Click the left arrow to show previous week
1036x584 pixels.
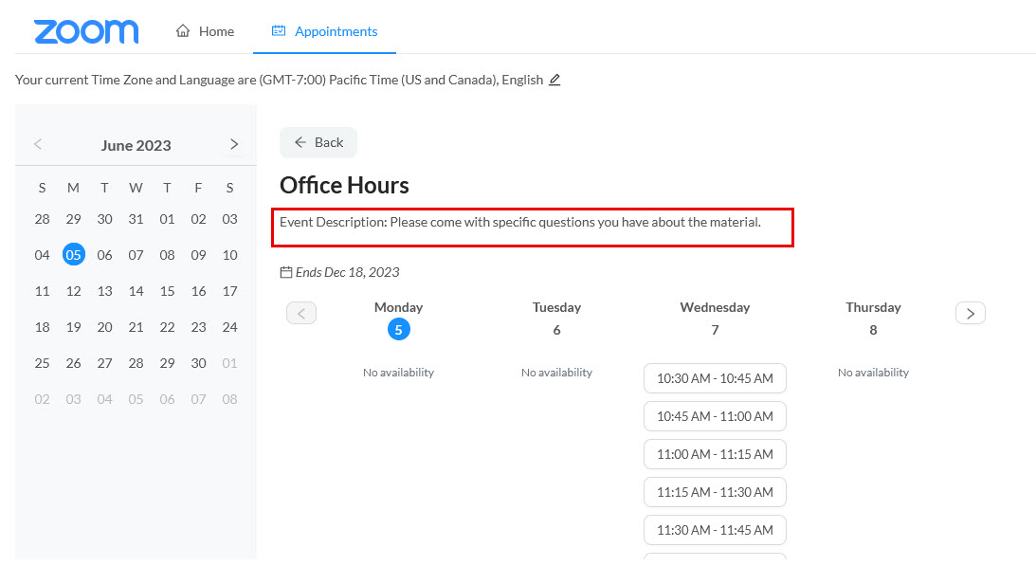click(x=300, y=312)
